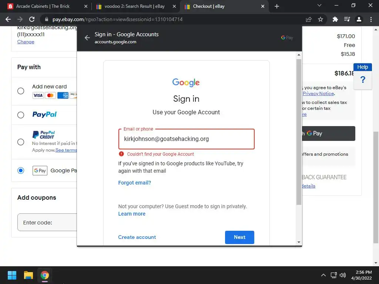Click the Email or phone input field
379x284 pixels.
click(187, 139)
